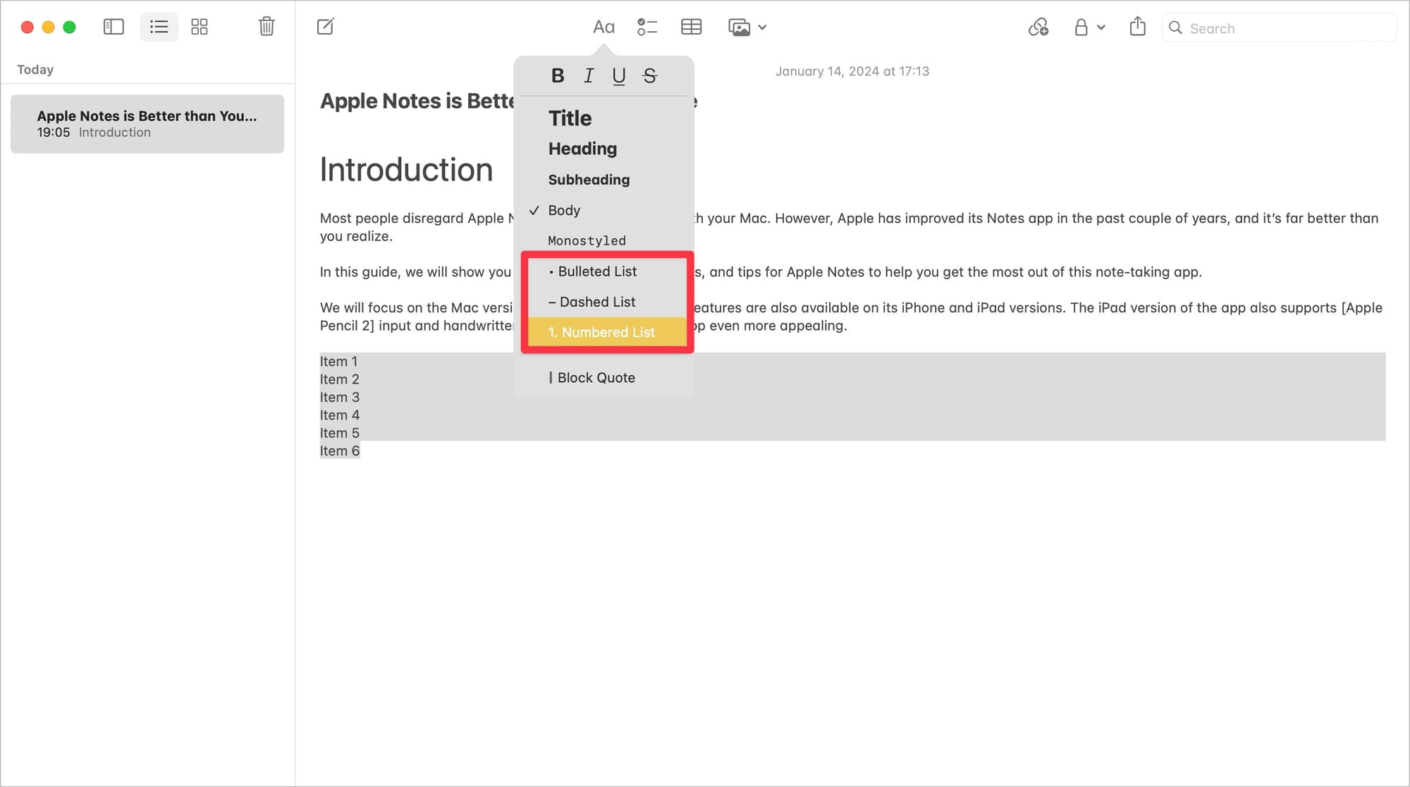
Task: Toggle bold formatting in the popup
Action: click(x=558, y=75)
